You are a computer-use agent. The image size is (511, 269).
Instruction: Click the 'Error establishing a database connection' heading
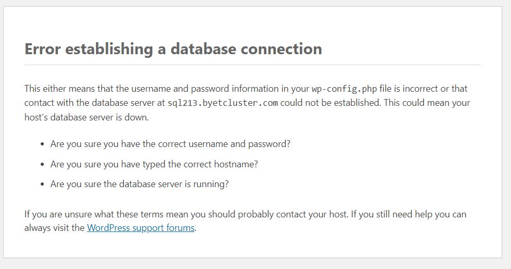pos(173,49)
